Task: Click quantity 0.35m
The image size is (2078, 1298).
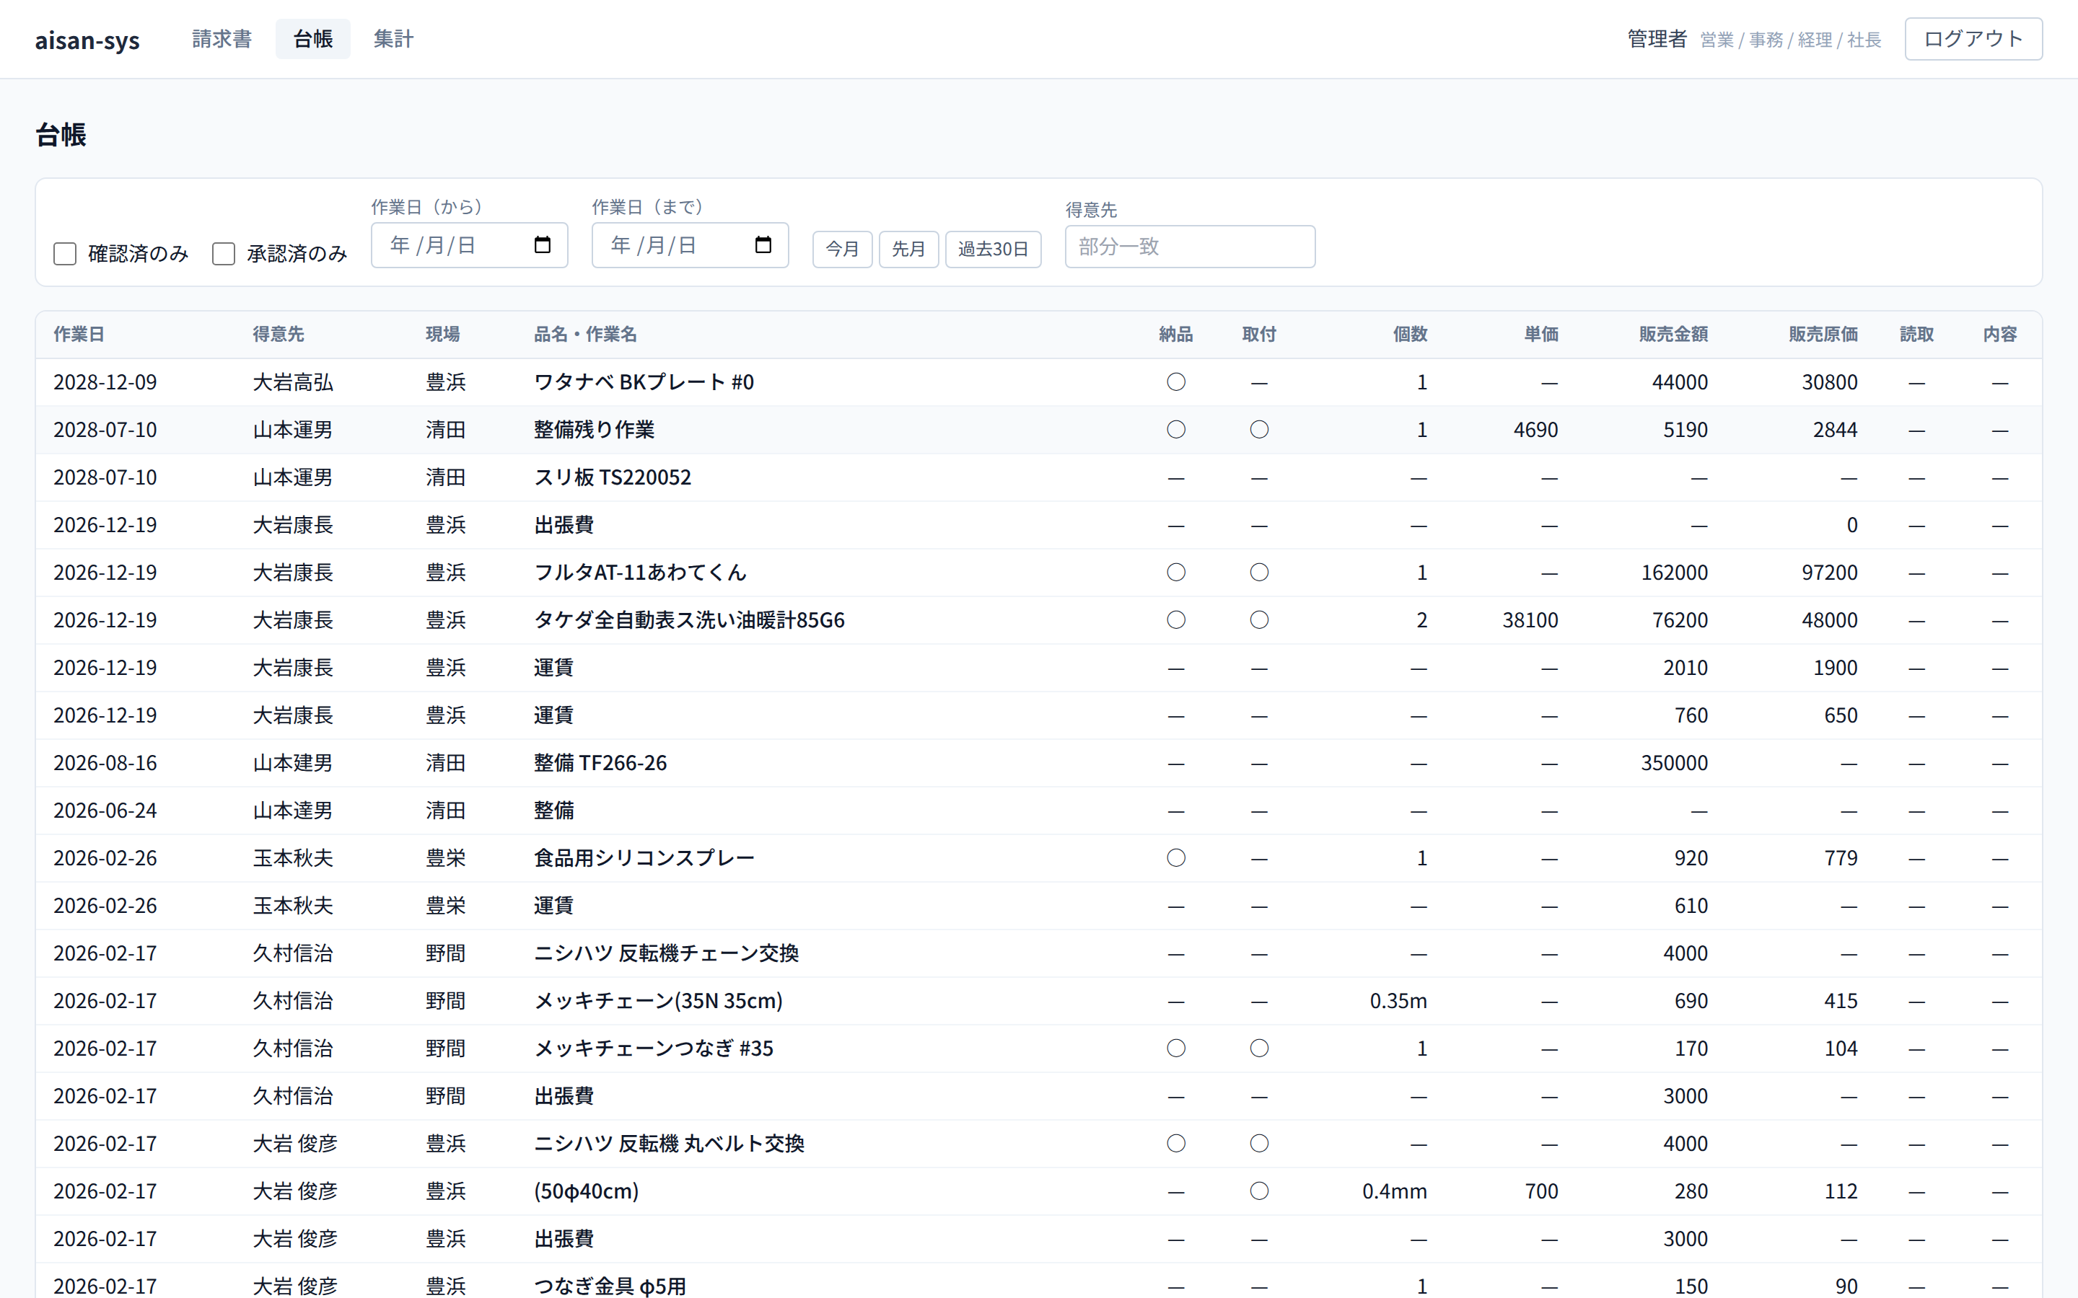Action: (1398, 1001)
